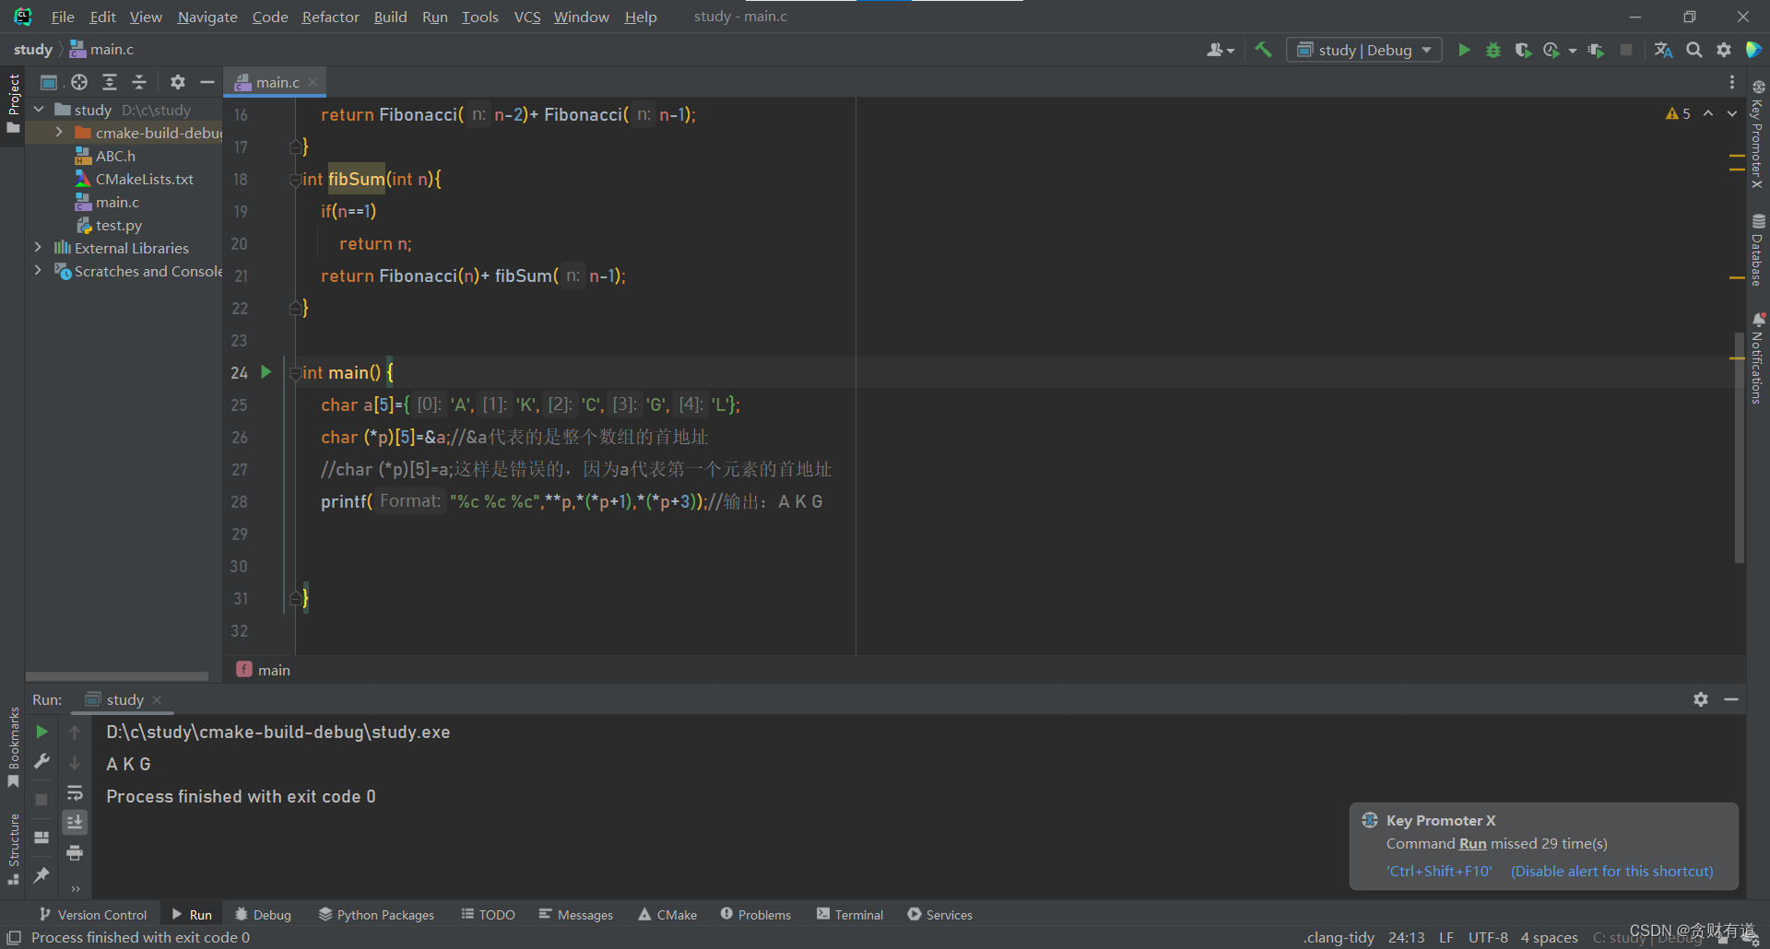This screenshot has width=1770, height=949.
Task: Close the main.c editor tab
Action: (x=313, y=82)
